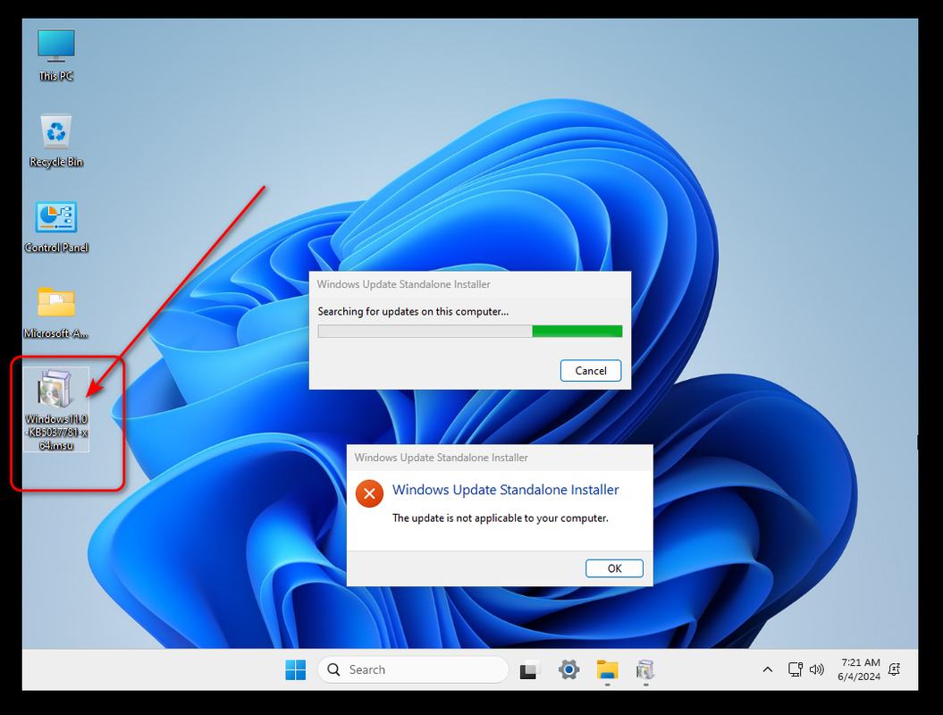Open File Explorer from the taskbar
Viewport: 943px width, 715px height.
608,669
